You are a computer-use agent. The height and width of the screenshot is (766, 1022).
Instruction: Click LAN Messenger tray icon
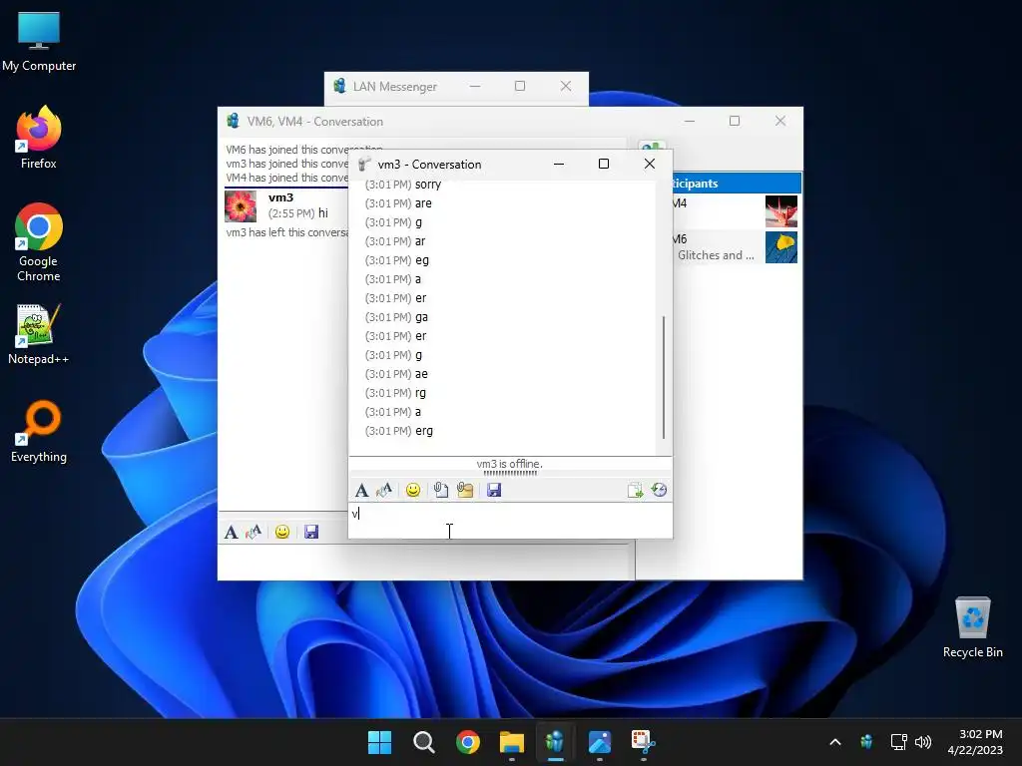point(866,742)
